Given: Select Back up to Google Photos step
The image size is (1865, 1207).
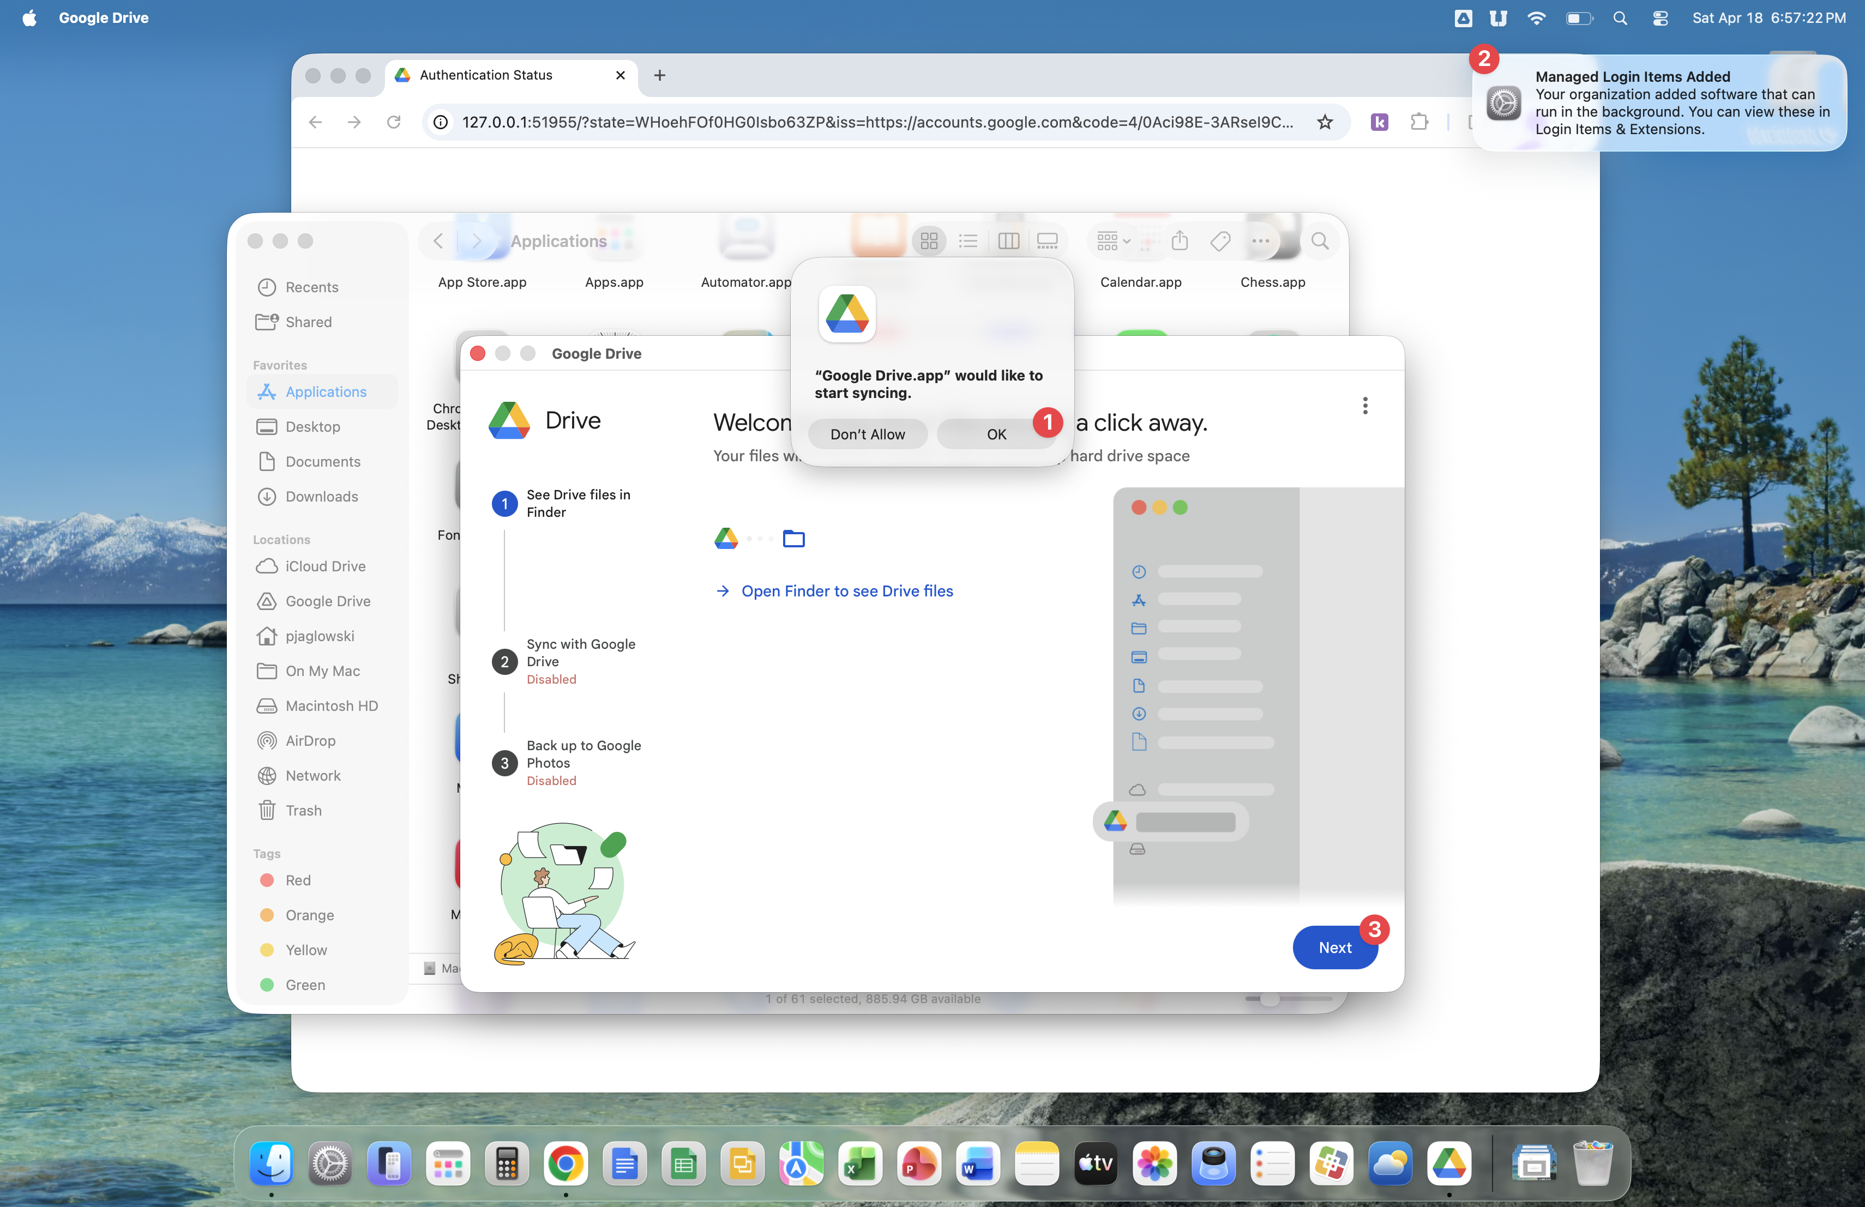Looking at the screenshot, I should [x=583, y=753].
